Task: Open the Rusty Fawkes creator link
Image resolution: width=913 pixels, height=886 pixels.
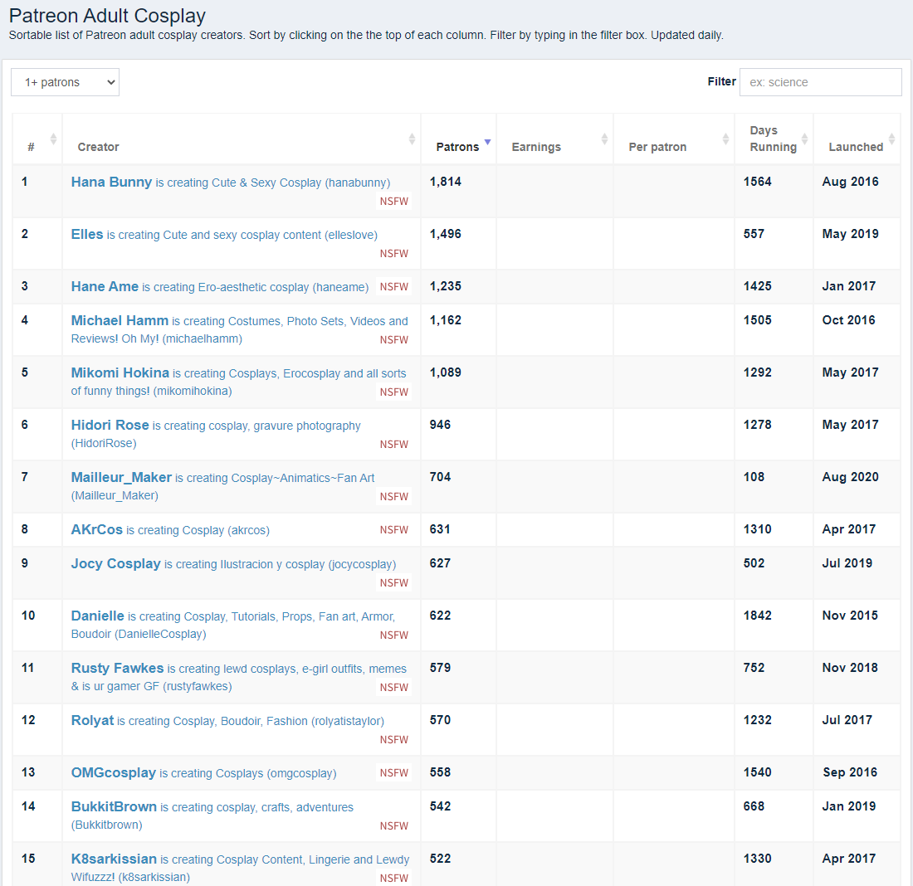Action: 117,668
